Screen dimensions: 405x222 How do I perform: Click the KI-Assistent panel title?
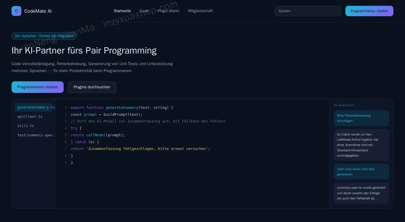344,105
